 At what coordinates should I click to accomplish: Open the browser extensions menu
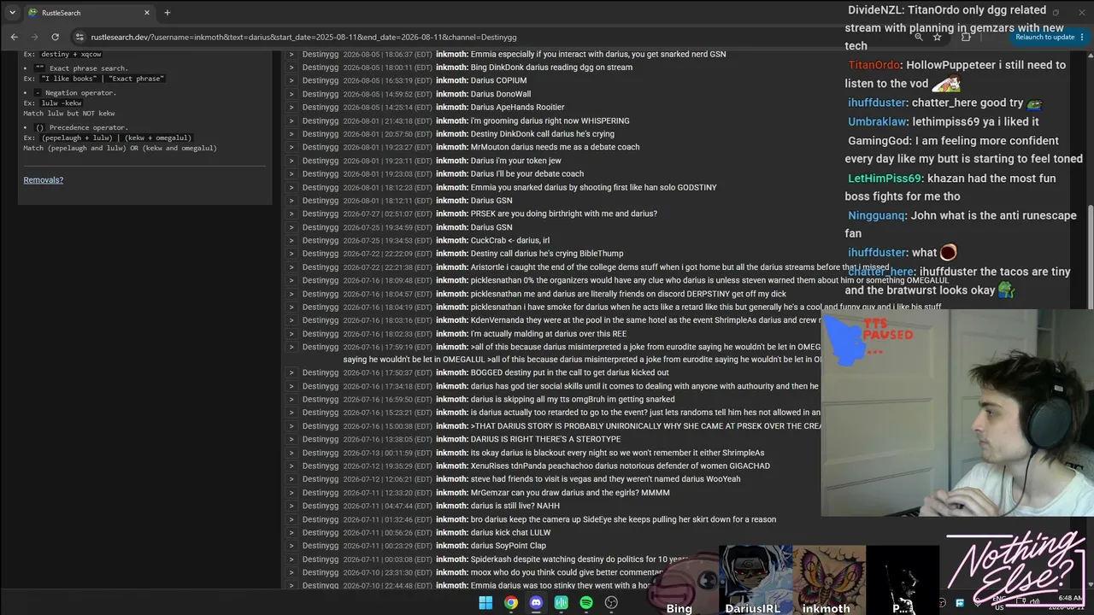(966, 37)
